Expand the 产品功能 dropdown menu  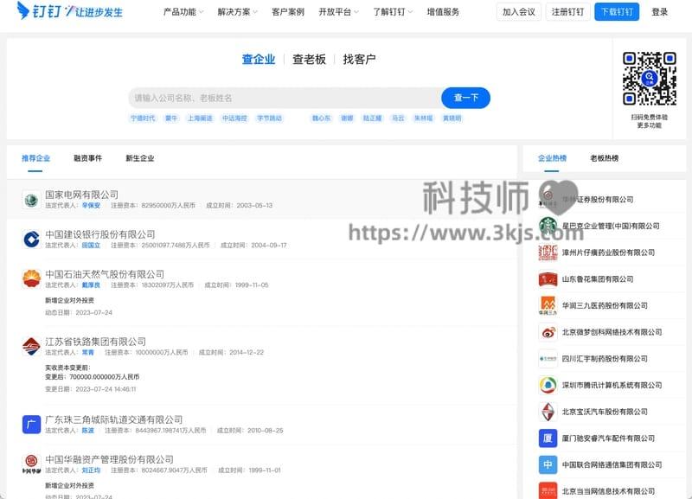(183, 12)
